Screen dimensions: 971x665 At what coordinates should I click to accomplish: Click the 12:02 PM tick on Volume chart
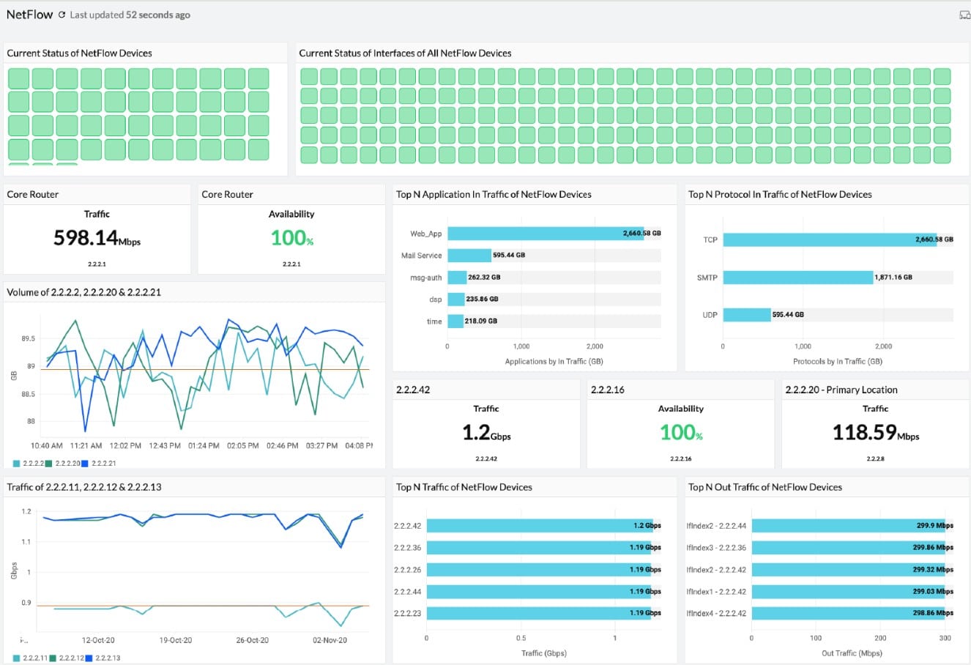(x=125, y=445)
